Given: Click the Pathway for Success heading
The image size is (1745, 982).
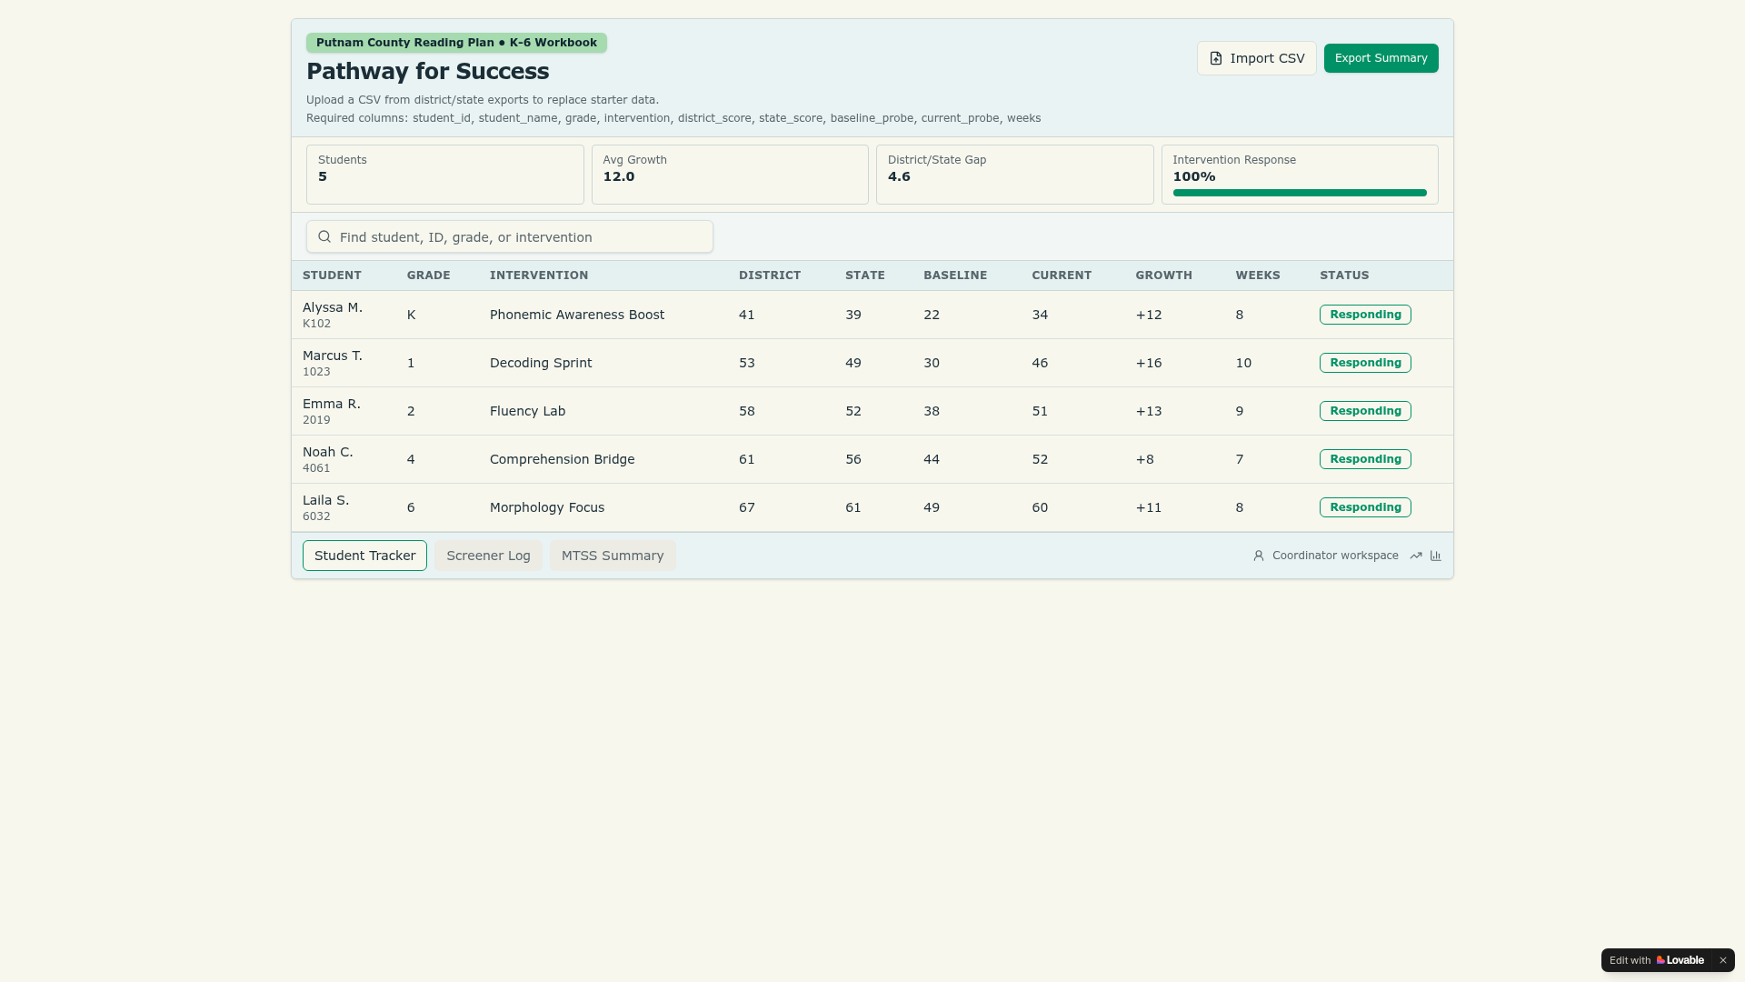Looking at the screenshot, I should pyautogui.click(x=427, y=71).
